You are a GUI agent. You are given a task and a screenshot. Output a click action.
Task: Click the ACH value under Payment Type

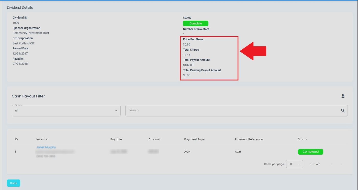coord(187,152)
